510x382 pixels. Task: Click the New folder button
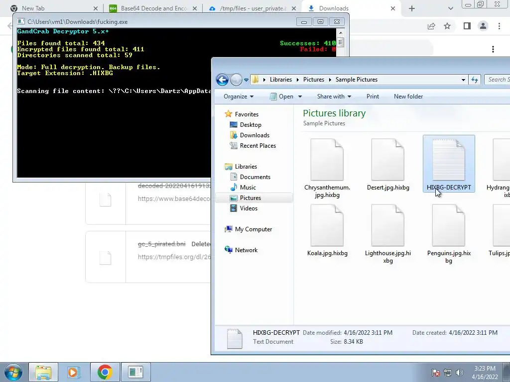tap(408, 96)
